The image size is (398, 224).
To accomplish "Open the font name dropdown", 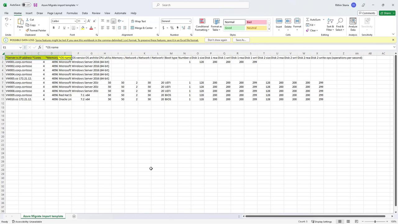I will click(75, 21).
